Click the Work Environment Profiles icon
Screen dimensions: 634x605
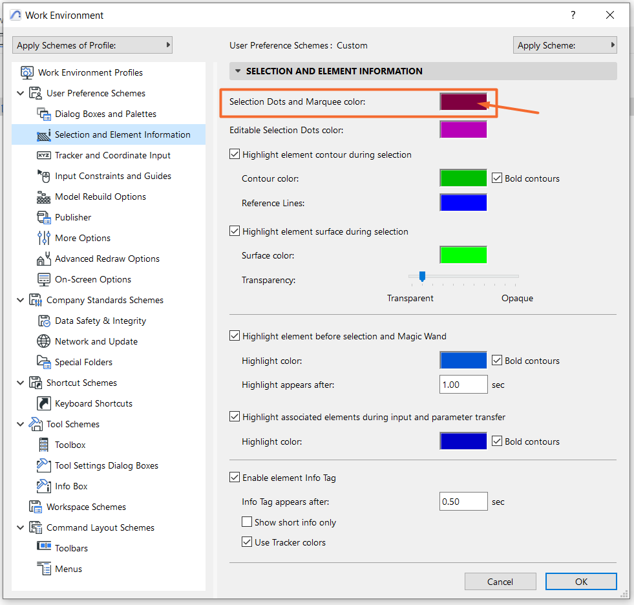pyautogui.click(x=27, y=73)
